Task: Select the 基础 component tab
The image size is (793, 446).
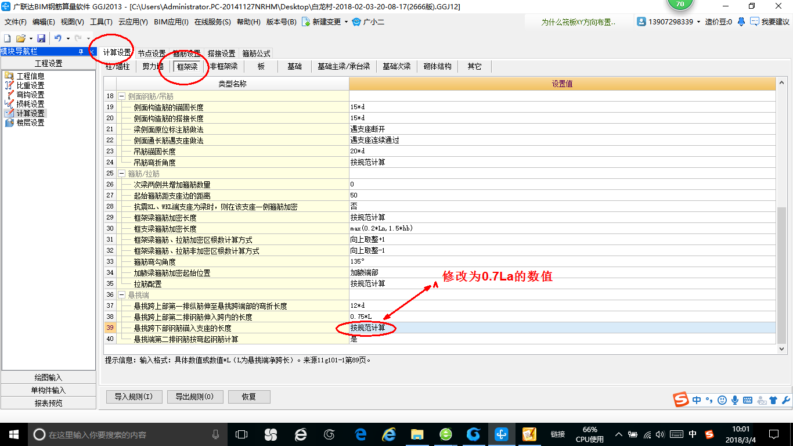Action: pyautogui.click(x=295, y=67)
